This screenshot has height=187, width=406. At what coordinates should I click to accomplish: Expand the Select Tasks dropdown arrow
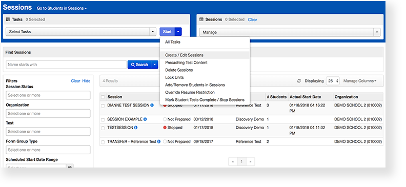tap(153, 32)
